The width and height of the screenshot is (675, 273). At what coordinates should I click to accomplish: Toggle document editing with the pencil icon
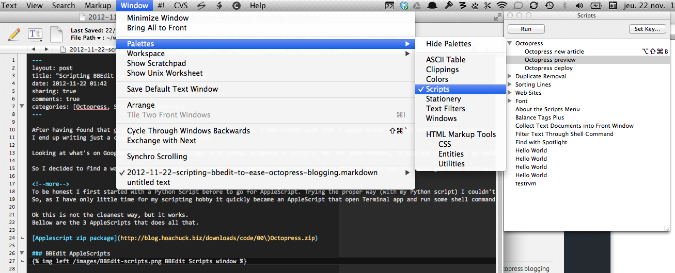click(x=14, y=34)
